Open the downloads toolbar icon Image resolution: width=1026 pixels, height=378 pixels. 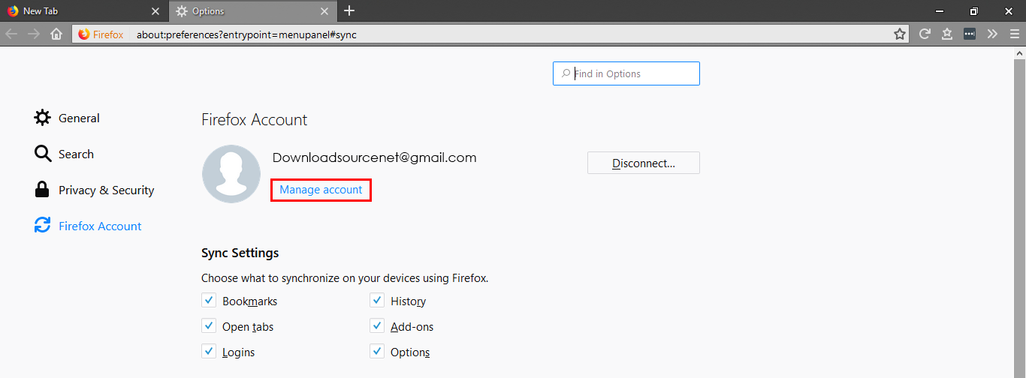pos(947,34)
